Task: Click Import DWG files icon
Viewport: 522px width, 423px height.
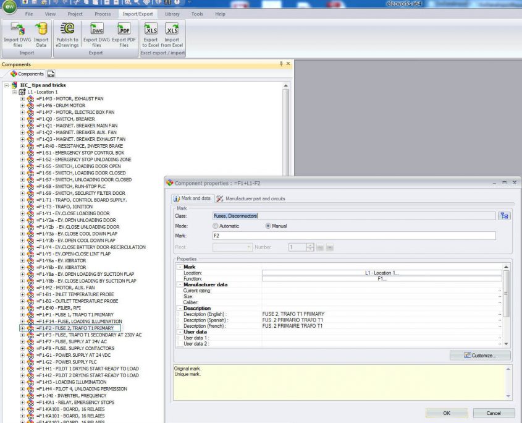Action: [18, 29]
